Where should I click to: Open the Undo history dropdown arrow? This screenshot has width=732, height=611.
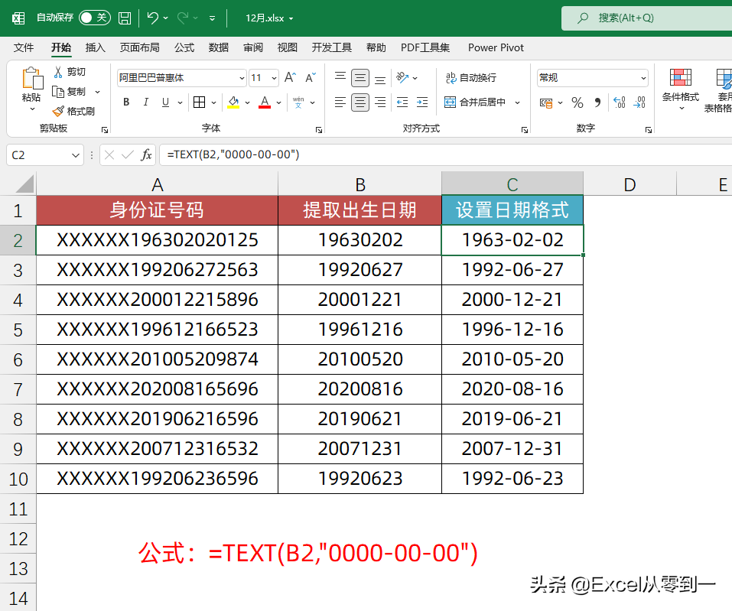tap(165, 18)
